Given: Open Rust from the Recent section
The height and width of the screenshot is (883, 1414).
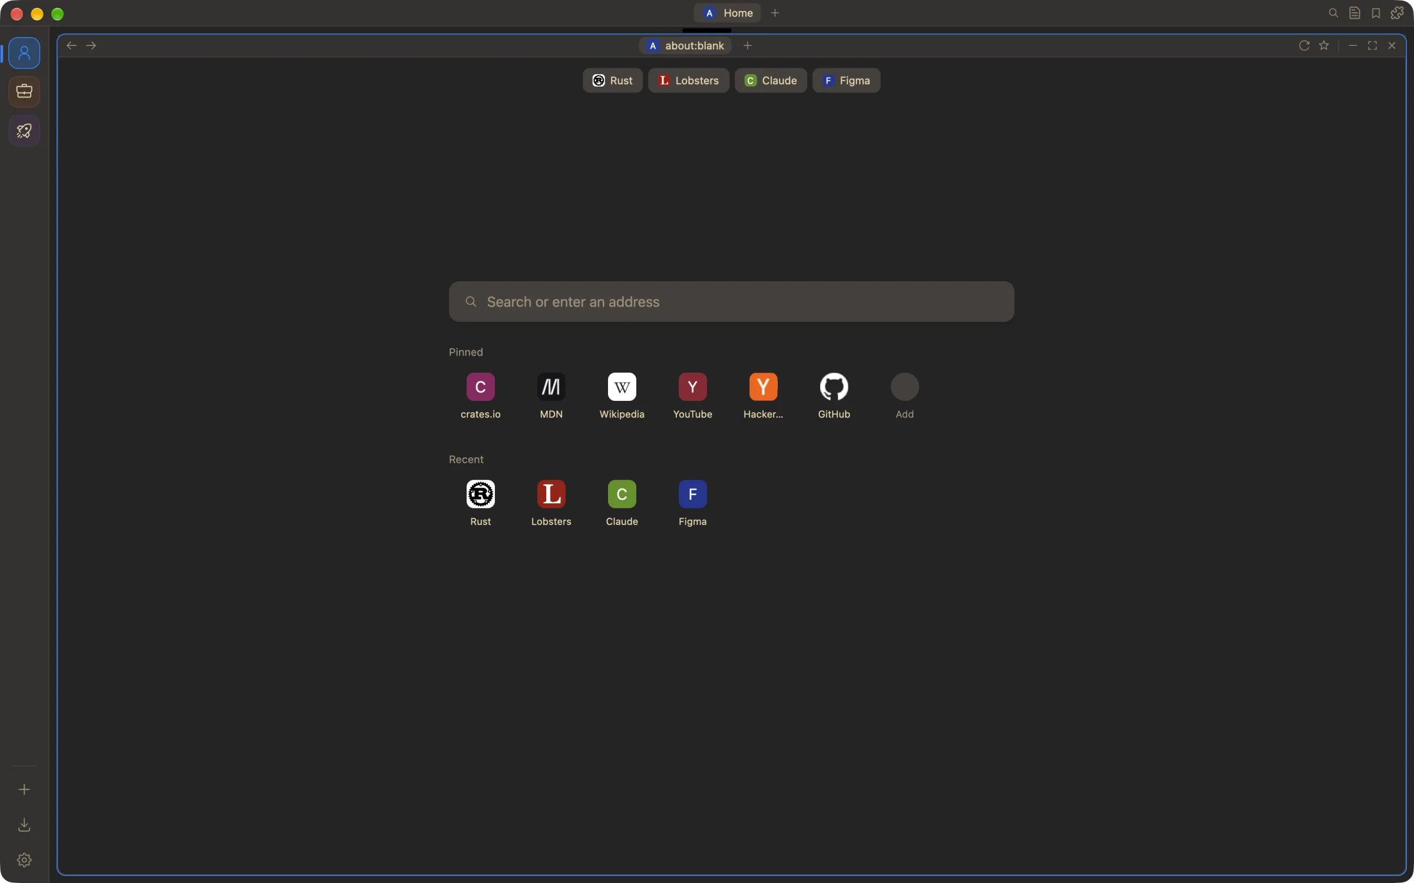Looking at the screenshot, I should pos(480,503).
